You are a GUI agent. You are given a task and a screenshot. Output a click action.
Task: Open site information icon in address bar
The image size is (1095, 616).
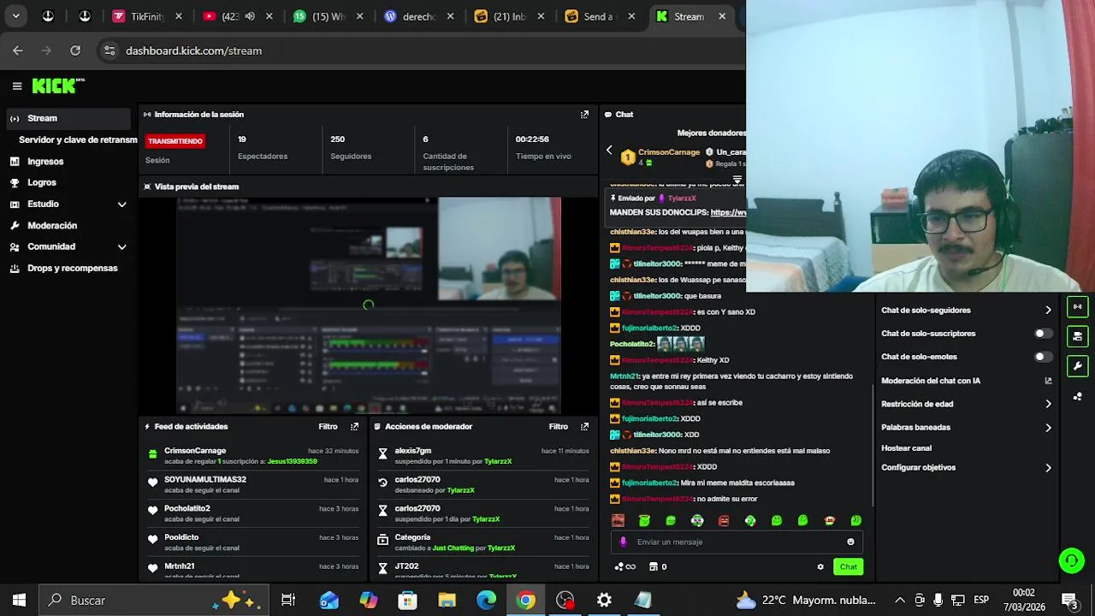pos(109,50)
